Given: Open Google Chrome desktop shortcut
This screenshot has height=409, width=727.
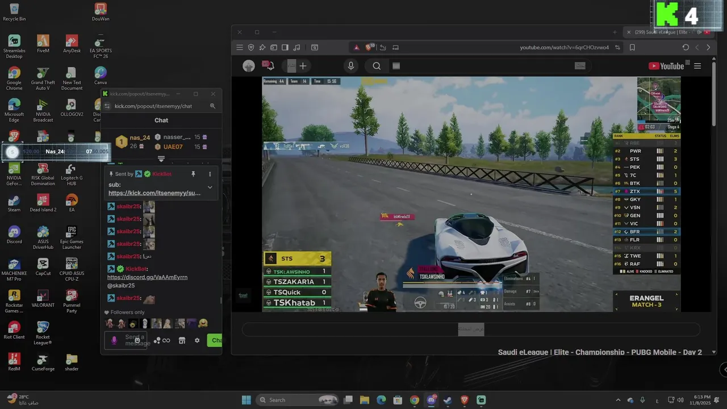Looking at the screenshot, I should point(14,78).
